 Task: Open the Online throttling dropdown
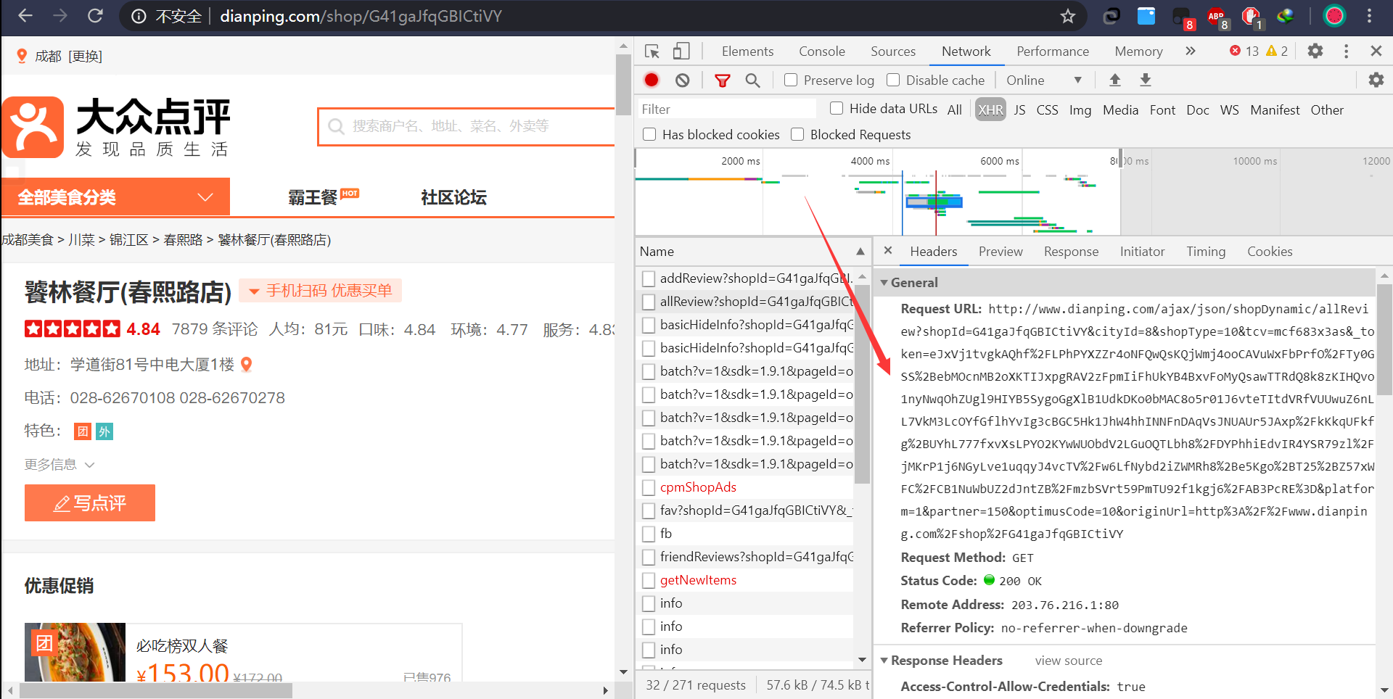click(x=1045, y=80)
